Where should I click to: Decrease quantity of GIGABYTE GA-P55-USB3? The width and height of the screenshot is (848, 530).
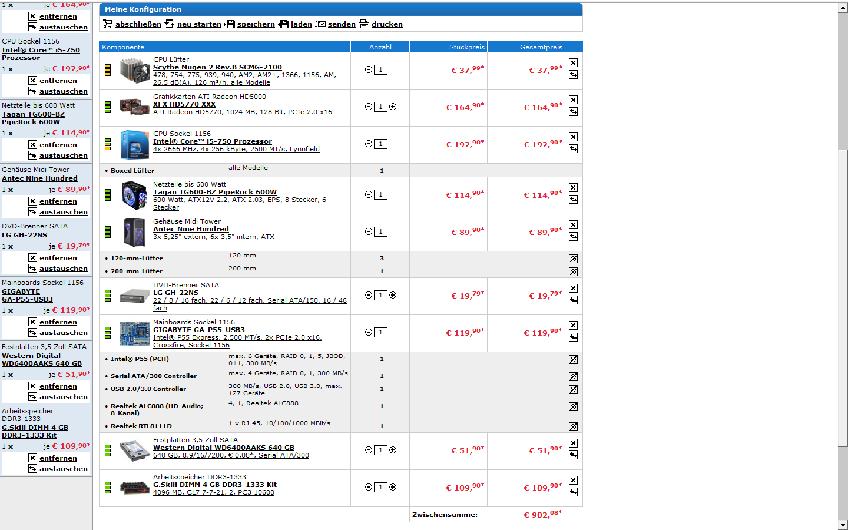(x=369, y=332)
